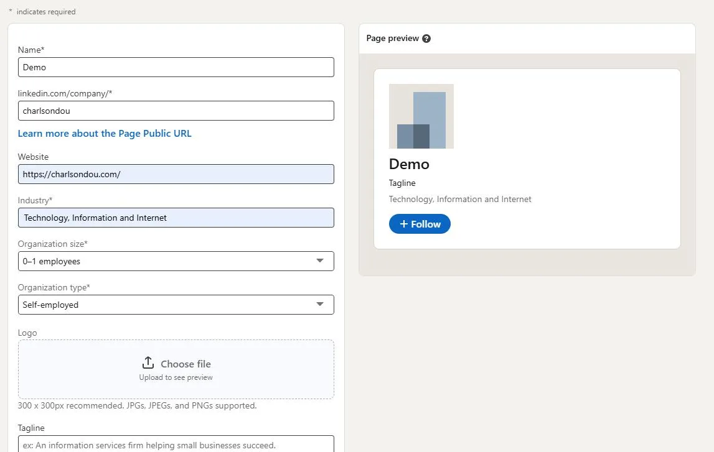Click the indicates required note at the top
This screenshot has height=452, width=714.
pyautogui.click(x=42, y=11)
